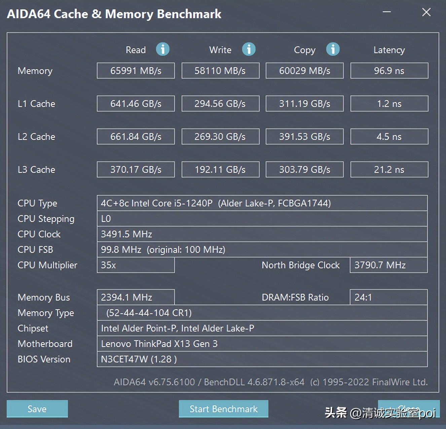The width and height of the screenshot is (446, 429).
Task: Open the Read benchmark info tooltip
Action: pyautogui.click(x=163, y=49)
